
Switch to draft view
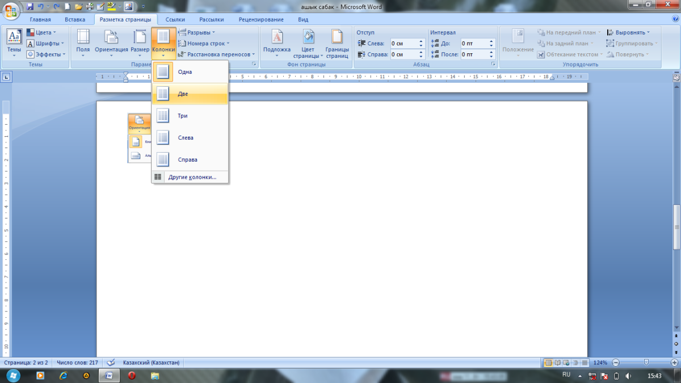tap(585, 362)
